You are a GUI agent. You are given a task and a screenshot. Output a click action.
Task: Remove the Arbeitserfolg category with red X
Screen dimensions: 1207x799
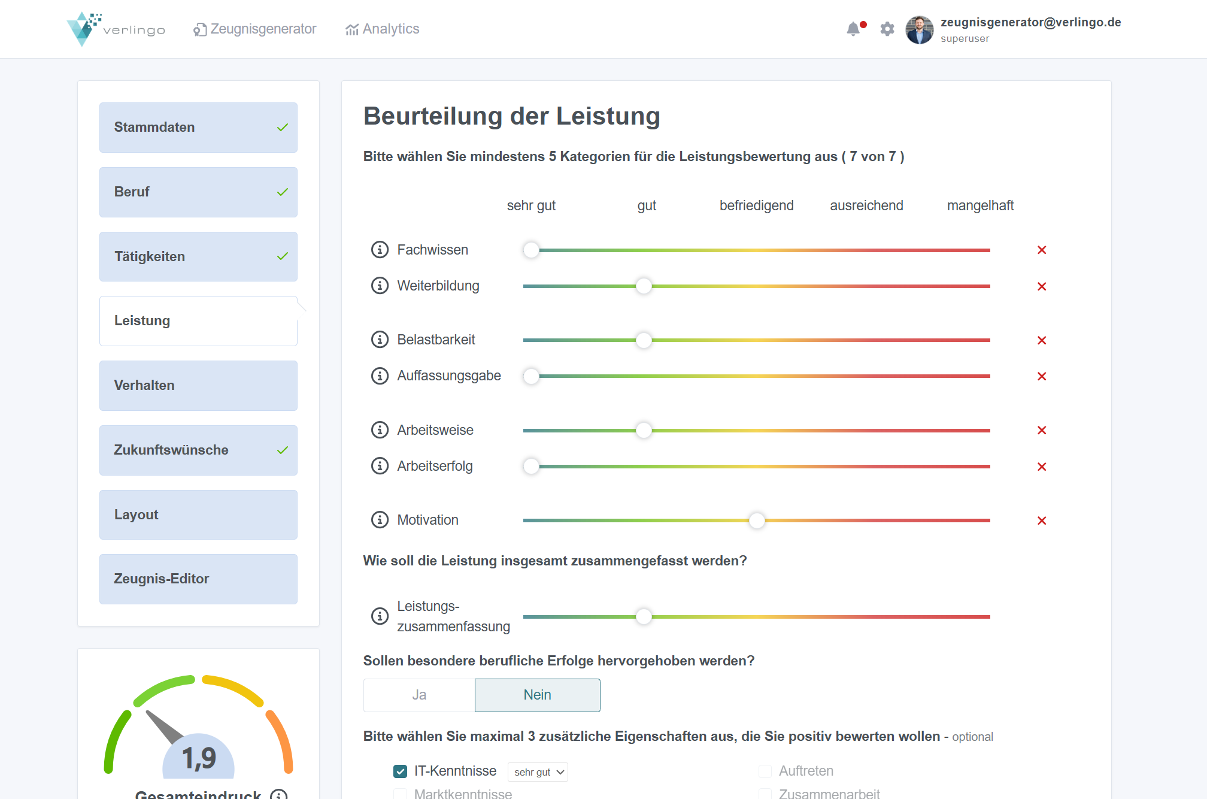1042,467
